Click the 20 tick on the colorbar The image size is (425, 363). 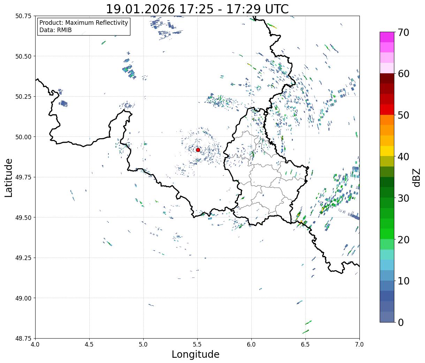click(403, 239)
